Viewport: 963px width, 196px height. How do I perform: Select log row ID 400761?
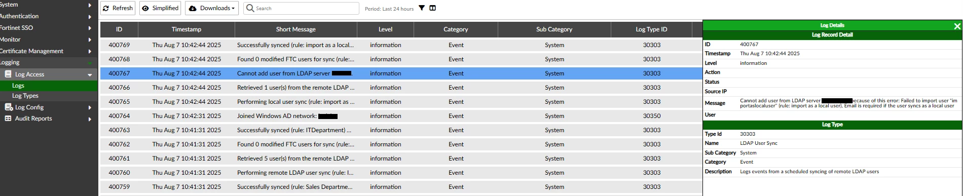[x=401, y=159]
